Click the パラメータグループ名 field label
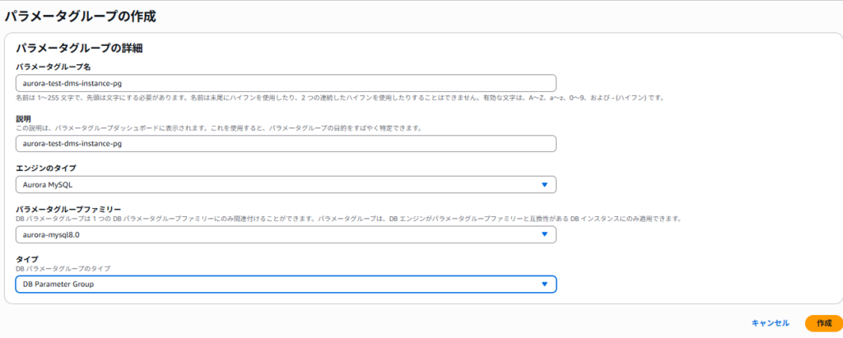This screenshot has height=338, width=843. pos(53,67)
